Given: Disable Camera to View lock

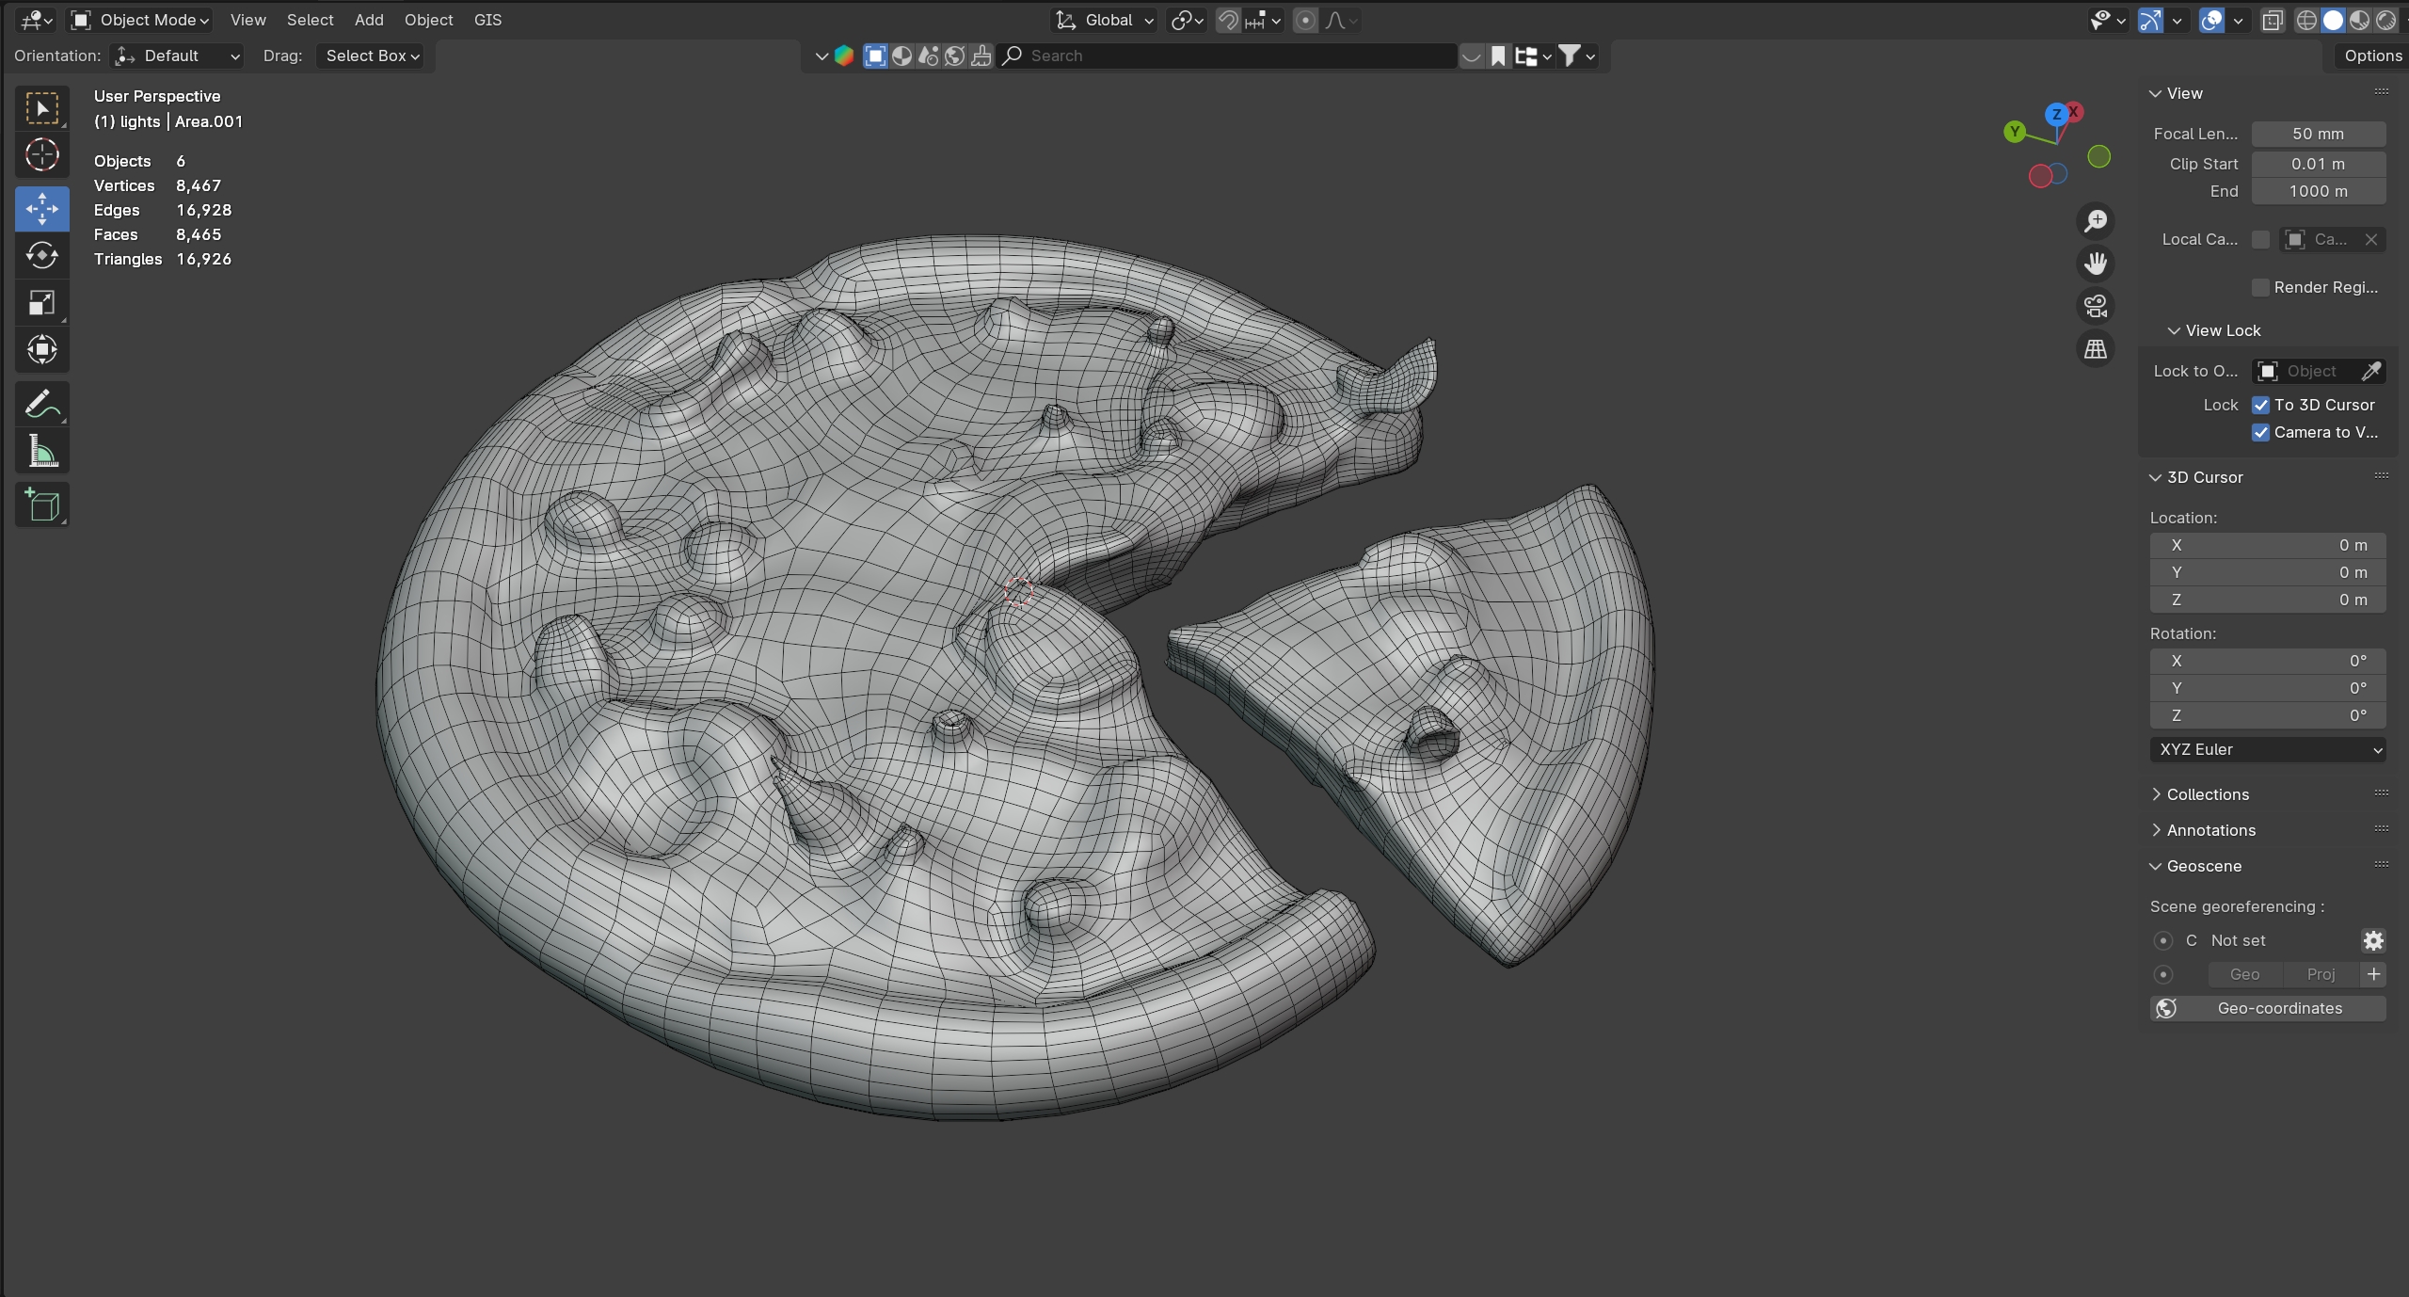Looking at the screenshot, I should coord(2260,432).
